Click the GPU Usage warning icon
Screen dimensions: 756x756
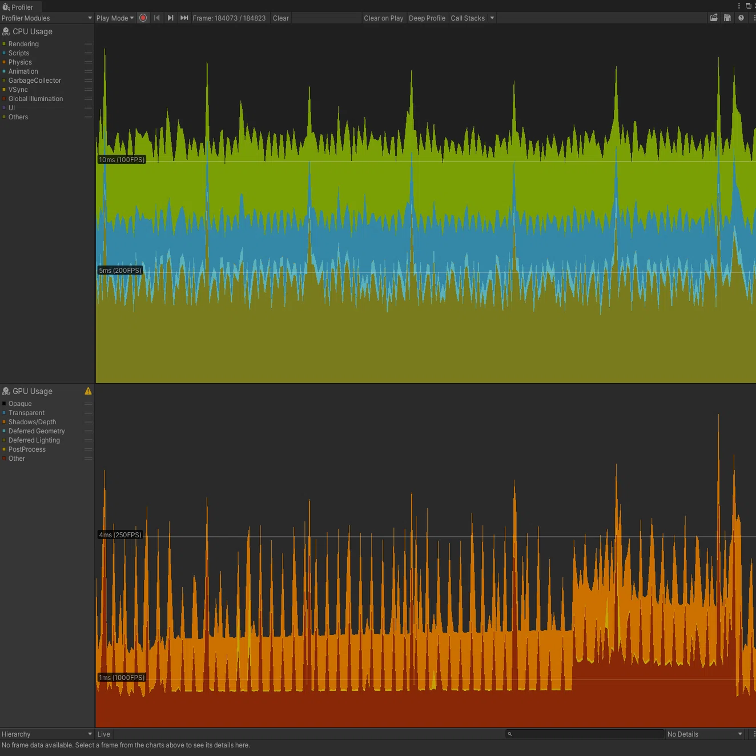(x=88, y=391)
